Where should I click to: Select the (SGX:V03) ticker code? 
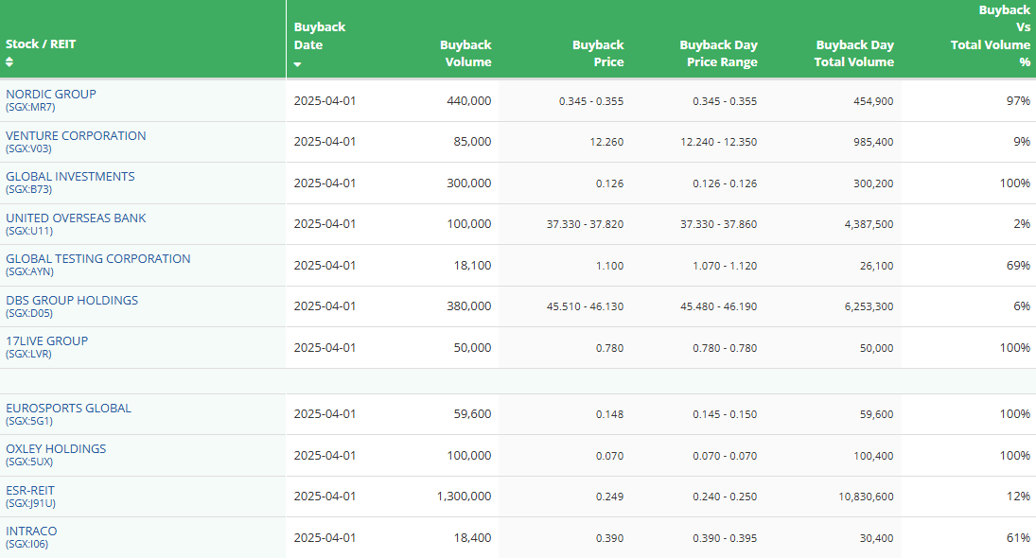coord(28,148)
